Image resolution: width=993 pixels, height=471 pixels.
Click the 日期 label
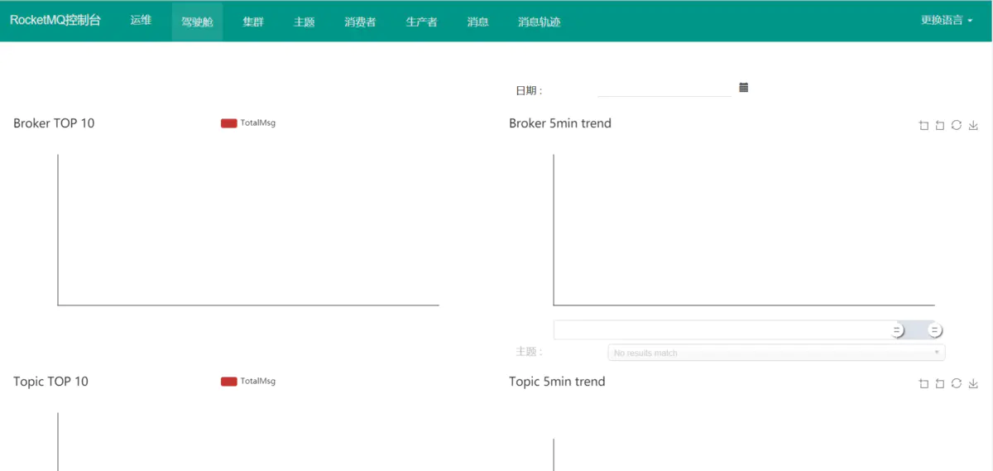pos(530,90)
